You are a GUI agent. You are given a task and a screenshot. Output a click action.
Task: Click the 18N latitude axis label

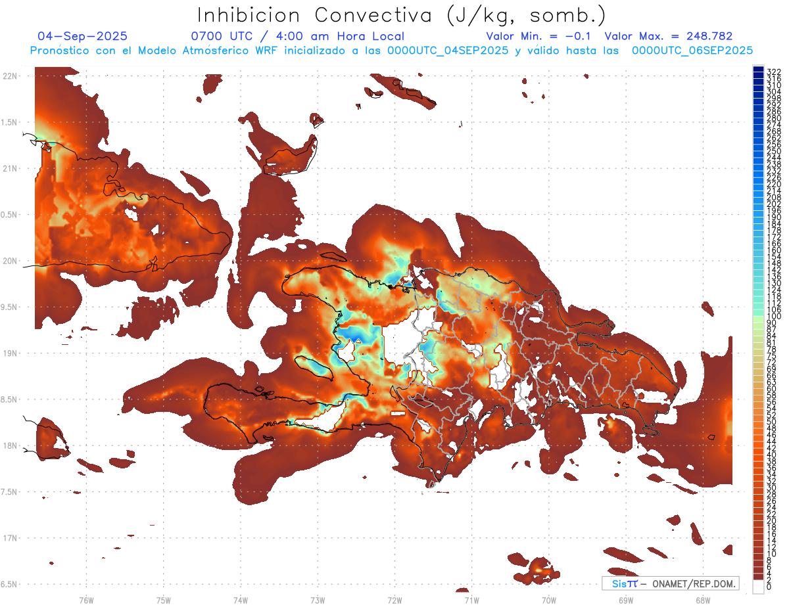pos(11,445)
